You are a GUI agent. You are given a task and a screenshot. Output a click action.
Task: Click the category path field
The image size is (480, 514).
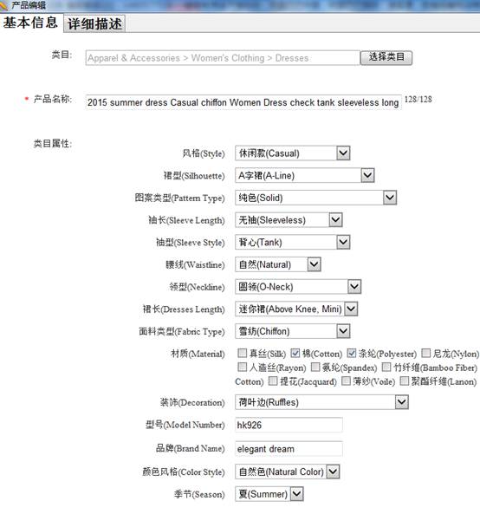click(x=223, y=58)
